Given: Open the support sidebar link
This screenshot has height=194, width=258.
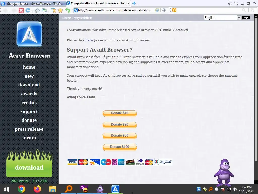Looking at the screenshot, I should pyautogui.click(x=29, y=111).
